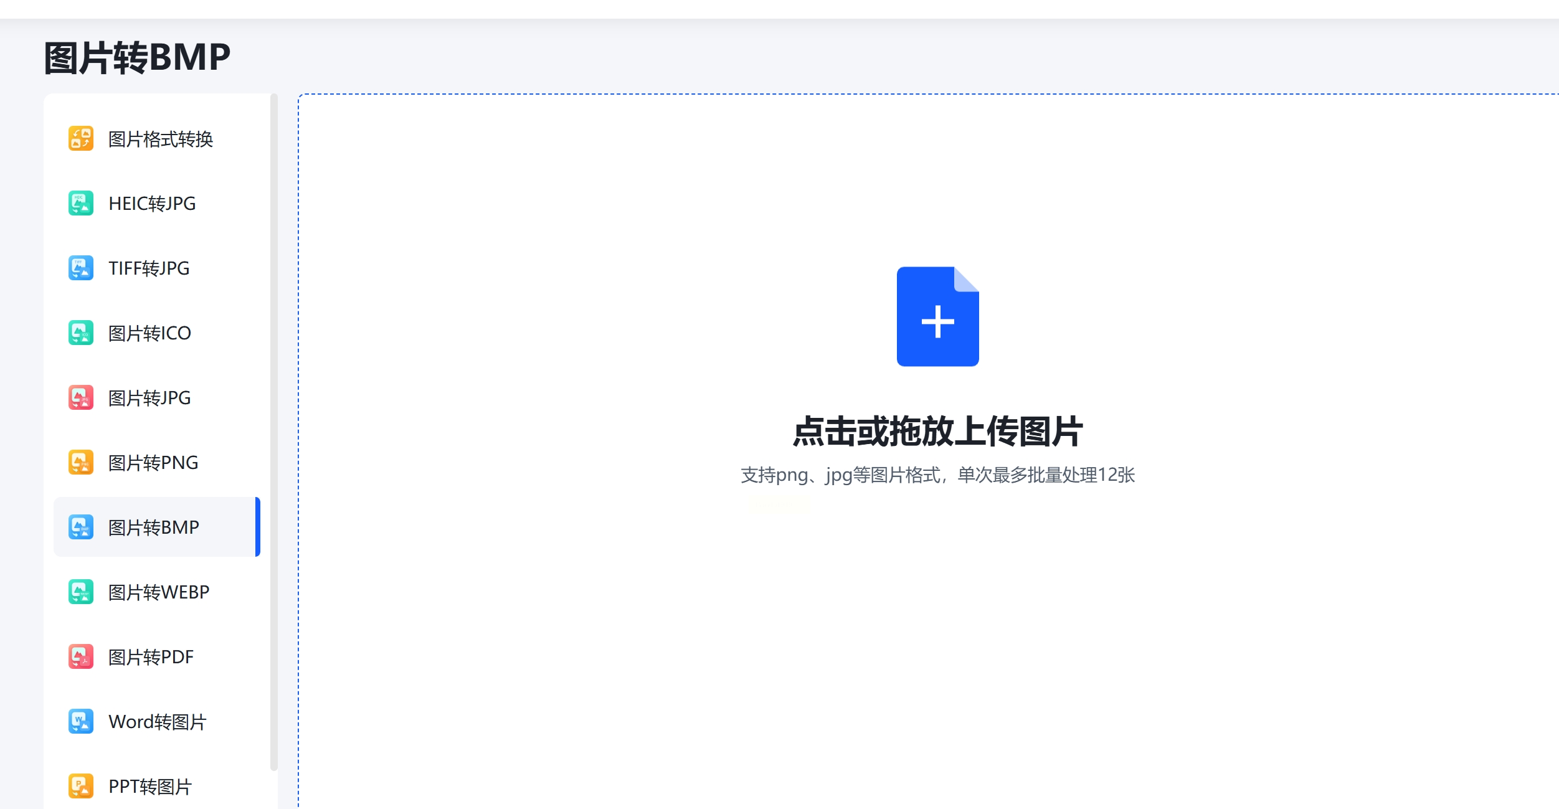Click the orange 图片转PNG icon

point(80,462)
